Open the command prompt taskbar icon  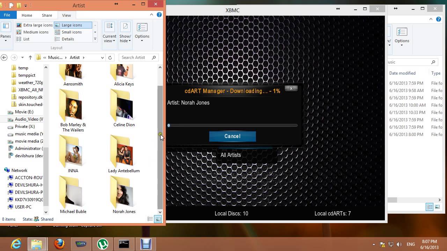[124, 244]
